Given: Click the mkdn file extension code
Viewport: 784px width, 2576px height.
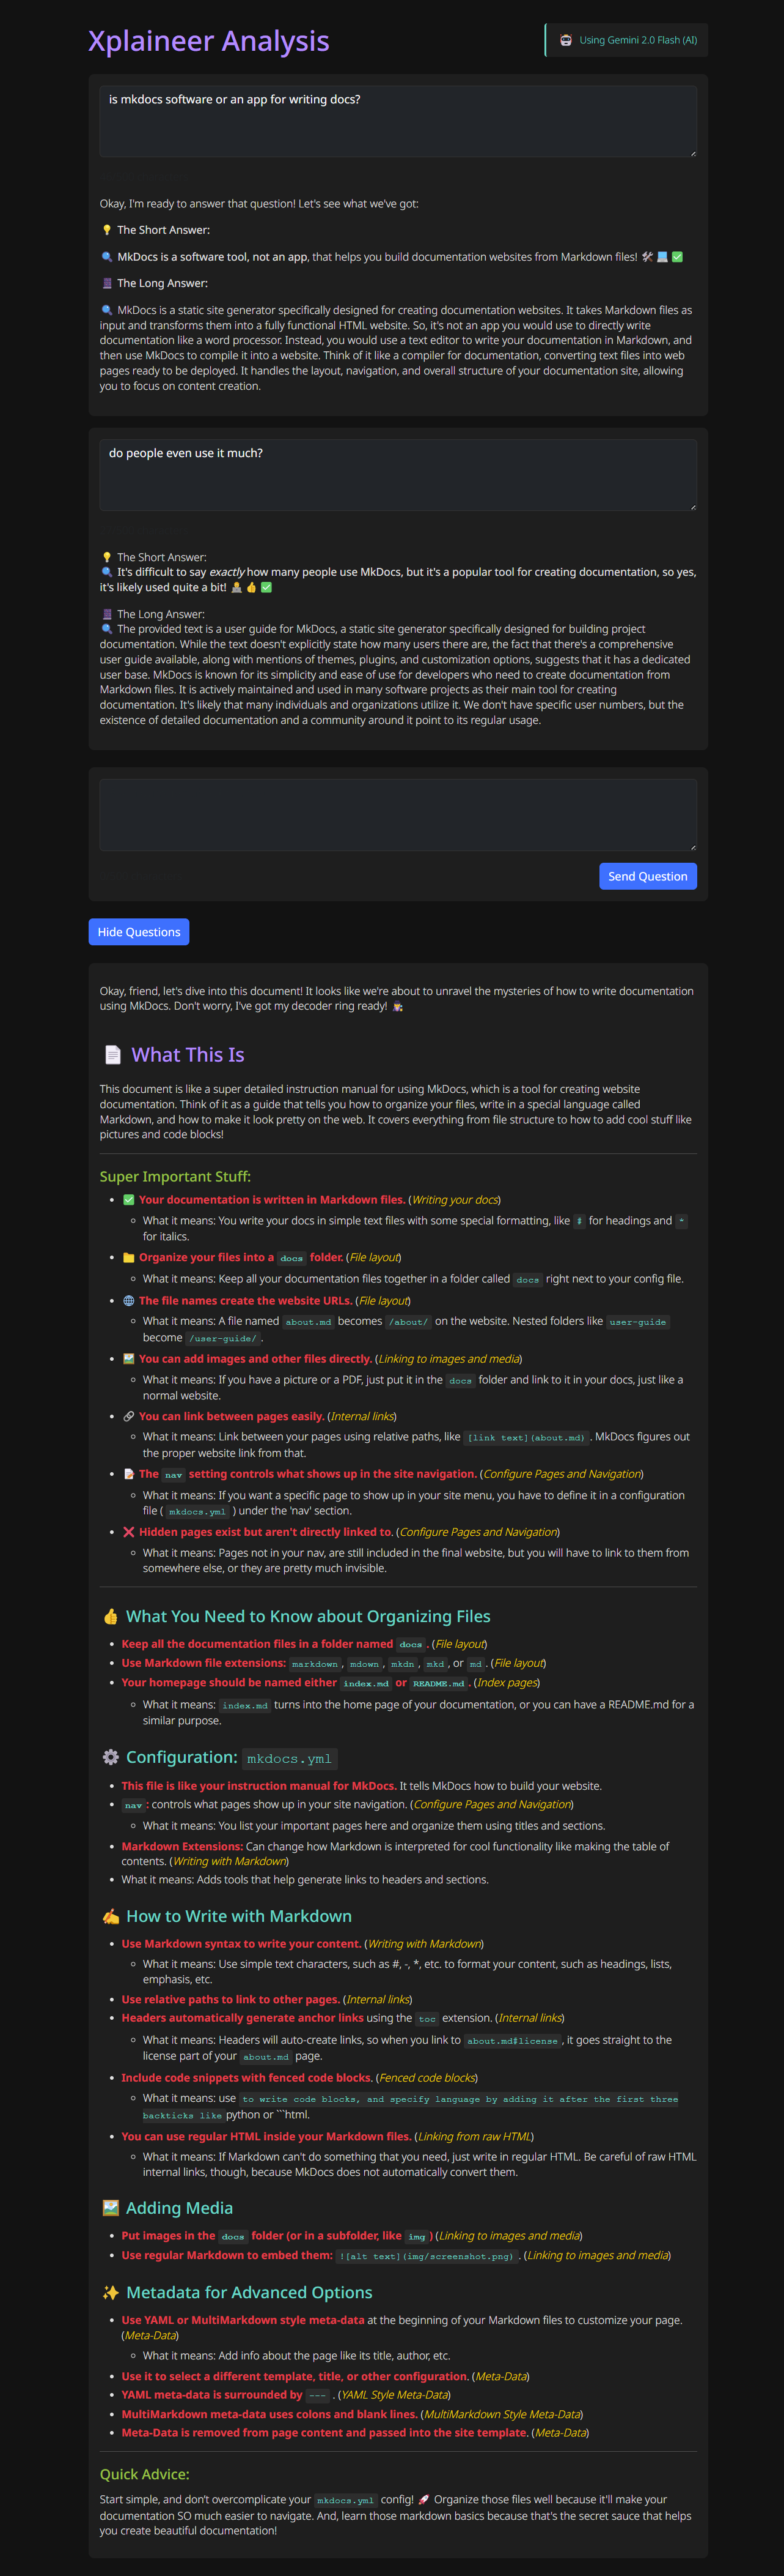Looking at the screenshot, I should coord(403,1664).
